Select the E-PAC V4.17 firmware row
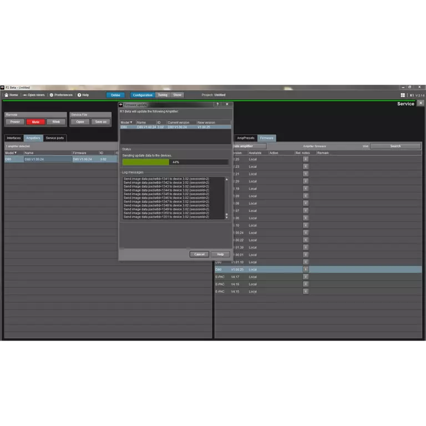426x426 pixels. [318, 277]
